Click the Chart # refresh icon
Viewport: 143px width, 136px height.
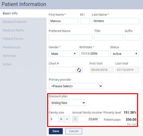[79, 70]
